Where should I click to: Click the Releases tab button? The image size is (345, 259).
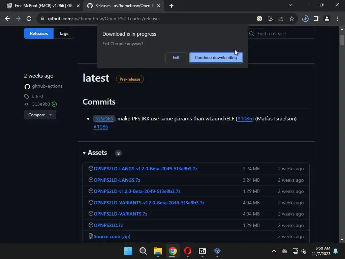[39, 33]
